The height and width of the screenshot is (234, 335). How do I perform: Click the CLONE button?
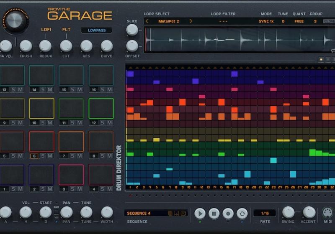[329, 21]
